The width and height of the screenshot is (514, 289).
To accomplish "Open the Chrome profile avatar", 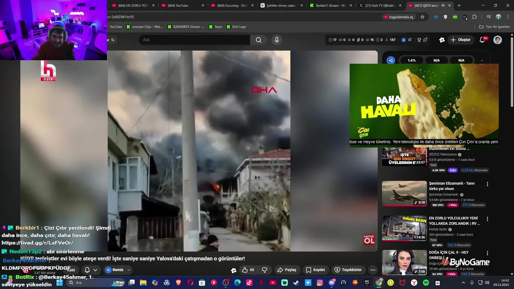I will 498,17.
